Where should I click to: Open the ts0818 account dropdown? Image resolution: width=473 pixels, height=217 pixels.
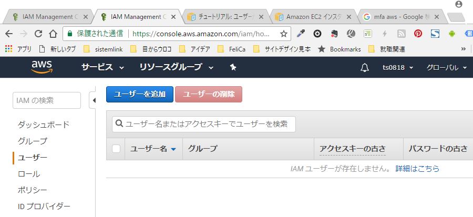(398, 67)
